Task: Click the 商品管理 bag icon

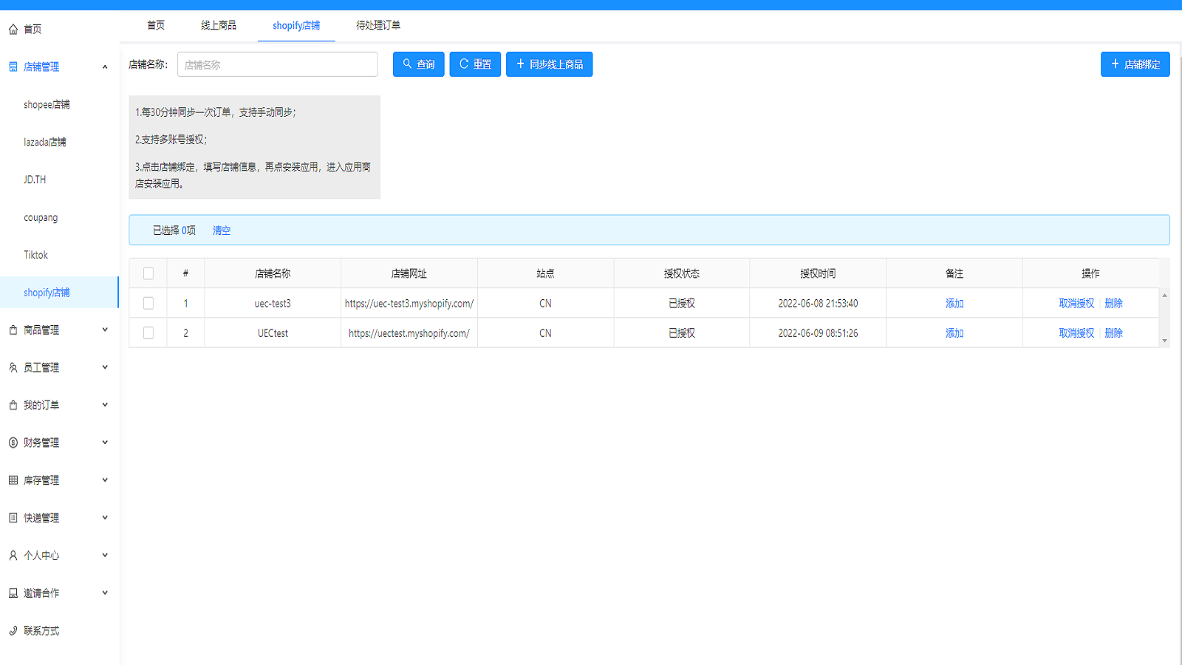Action: (13, 330)
